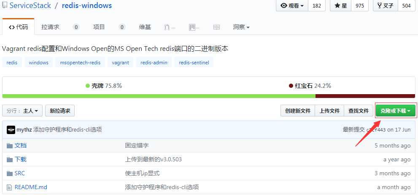This screenshot has width=418, height=195.
Task: Click the dark red language bar segment
Action: [x=365, y=96]
